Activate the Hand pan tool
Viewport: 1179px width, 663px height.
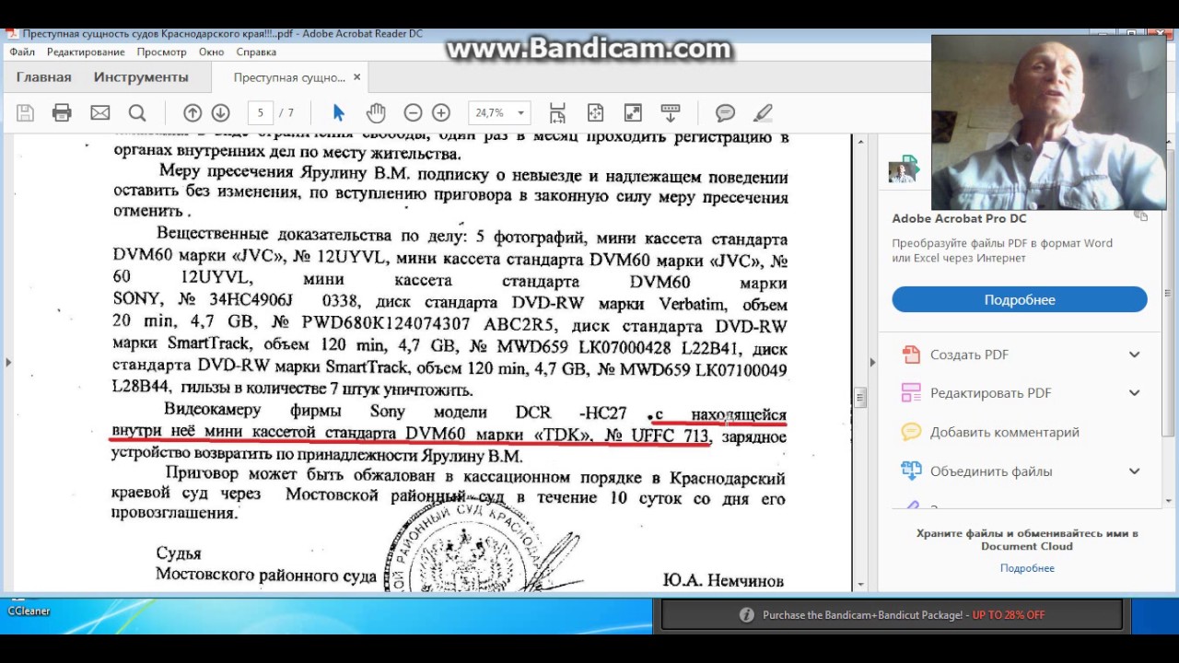376,112
